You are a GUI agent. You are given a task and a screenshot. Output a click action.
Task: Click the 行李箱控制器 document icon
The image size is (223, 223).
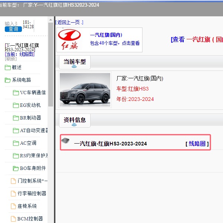[13, 194]
